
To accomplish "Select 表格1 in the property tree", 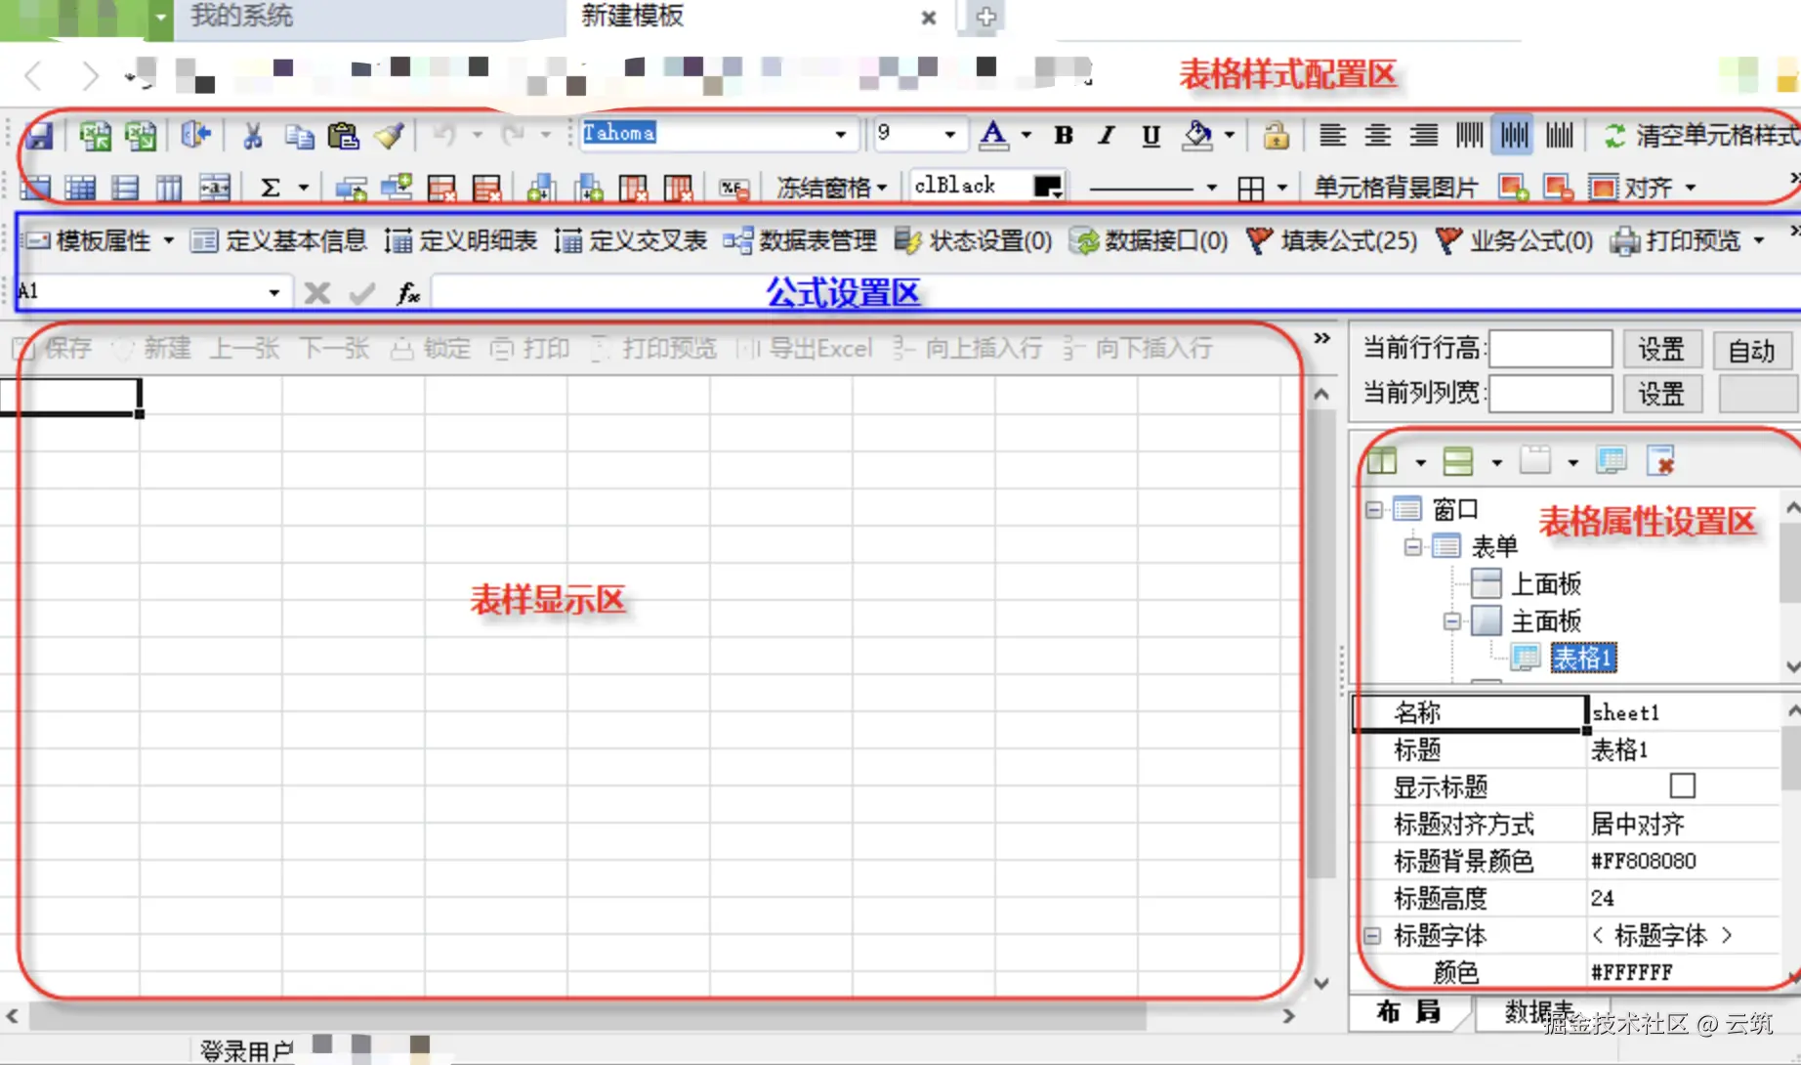I will [1583, 657].
